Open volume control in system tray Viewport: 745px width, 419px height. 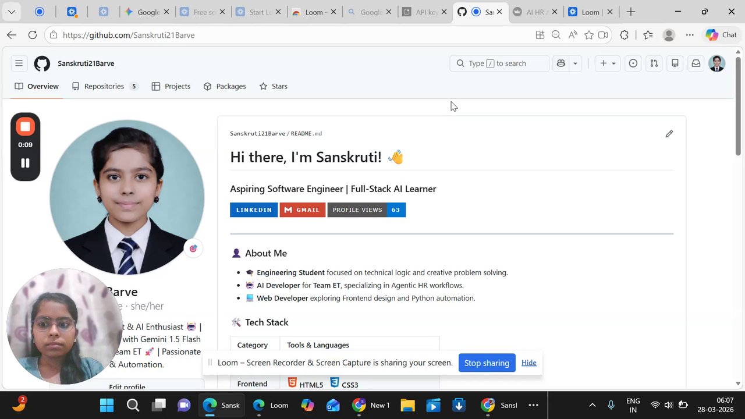pyautogui.click(x=668, y=405)
